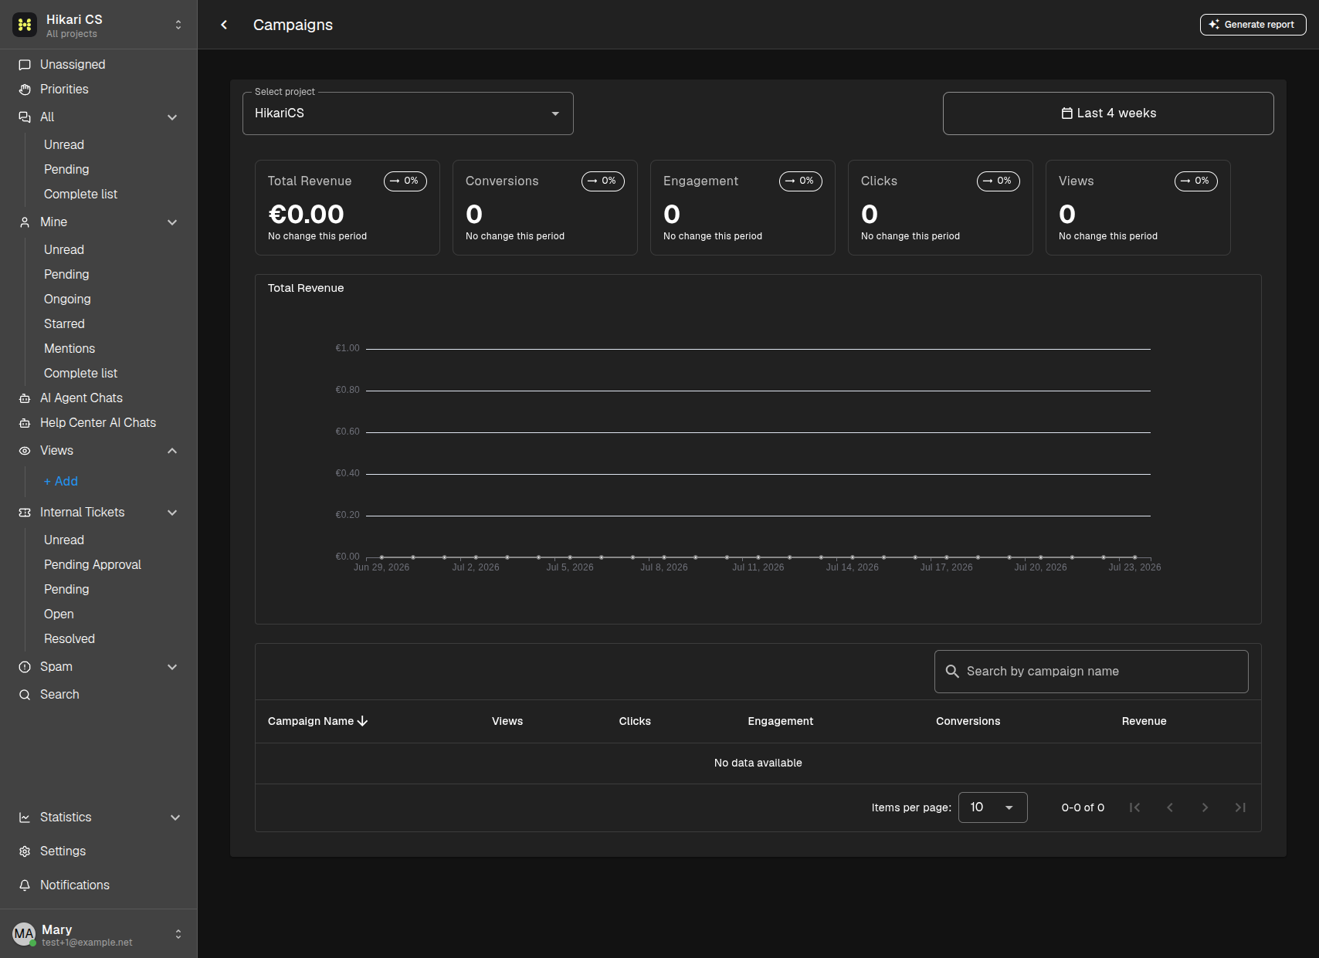The height and width of the screenshot is (958, 1319).
Task: Click the Search magnifier icon in sidebar
Action: tap(25, 695)
